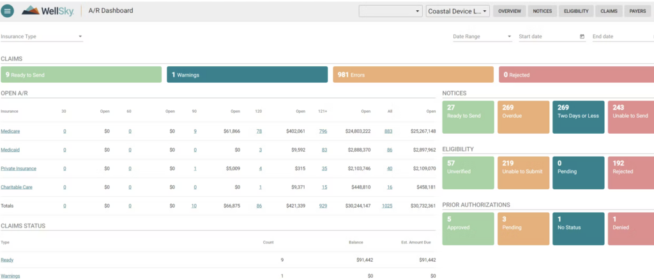Image resolution: width=654 pixels, height=279 pixels.
Task: Click Medicare 121+ count 796
Action: 323,131
